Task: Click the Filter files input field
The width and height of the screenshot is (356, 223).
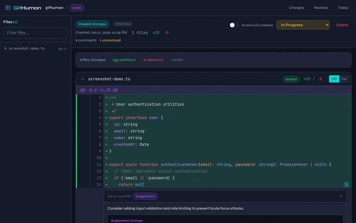Action: [x=35, y=33]
